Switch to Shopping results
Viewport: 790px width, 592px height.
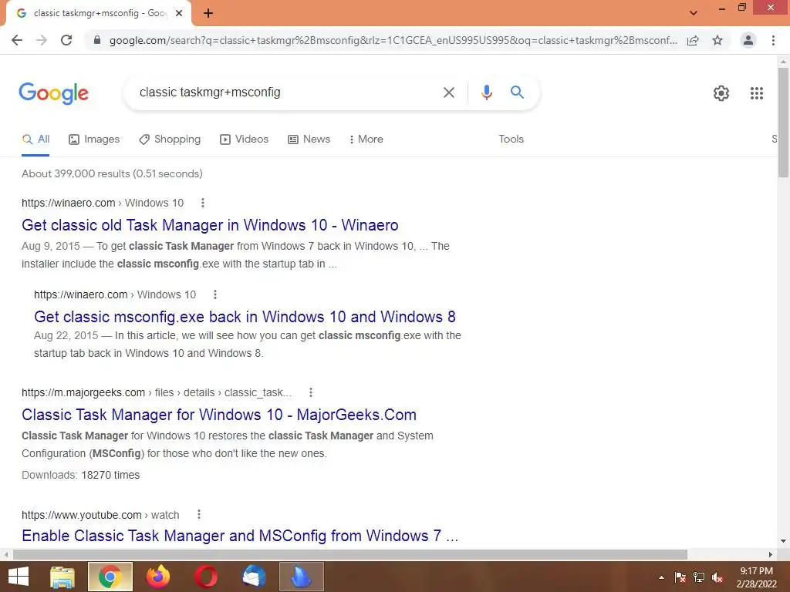pos(170,140)
